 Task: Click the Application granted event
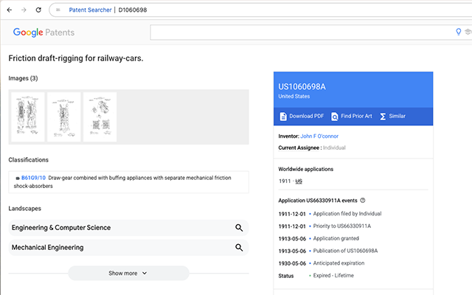pyautogui.click(x=336, y=238)
